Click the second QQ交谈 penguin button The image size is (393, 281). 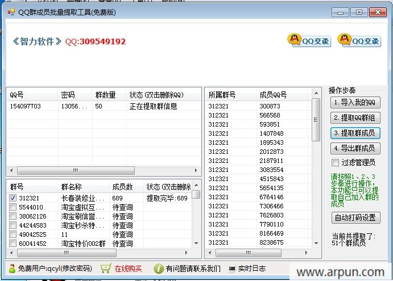(359, 40)
